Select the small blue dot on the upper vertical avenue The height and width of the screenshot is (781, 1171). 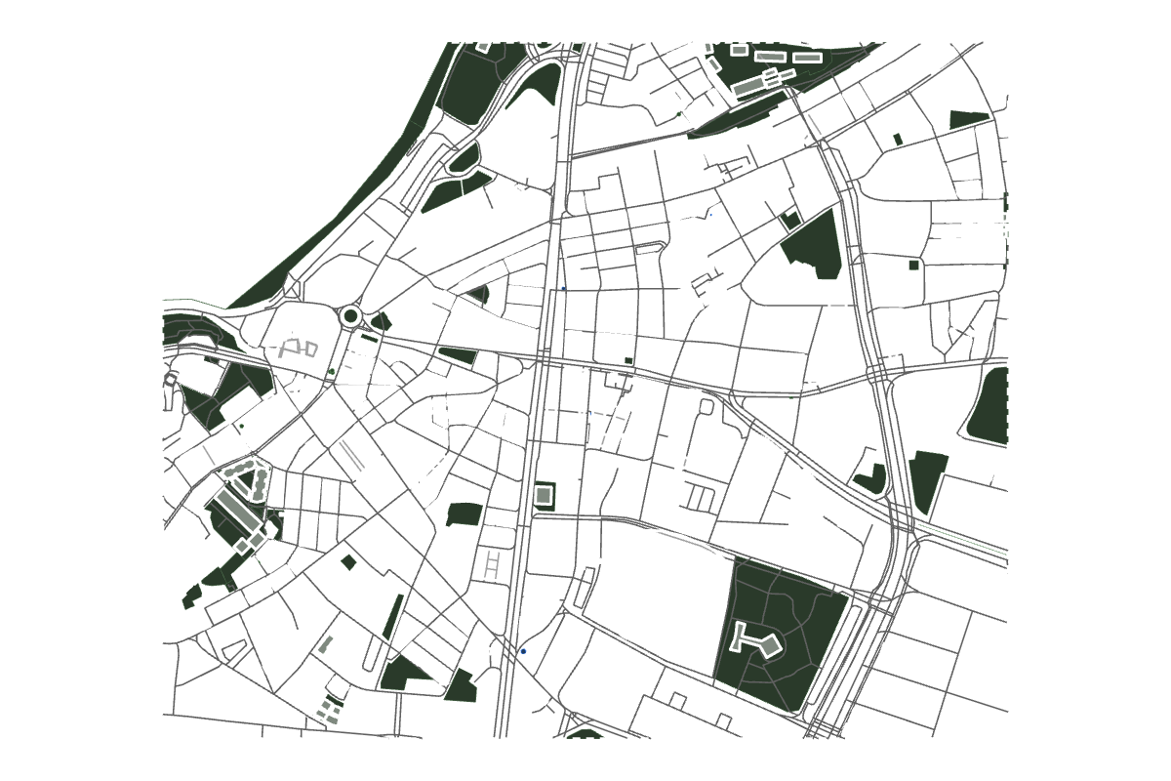pos(564,289)
